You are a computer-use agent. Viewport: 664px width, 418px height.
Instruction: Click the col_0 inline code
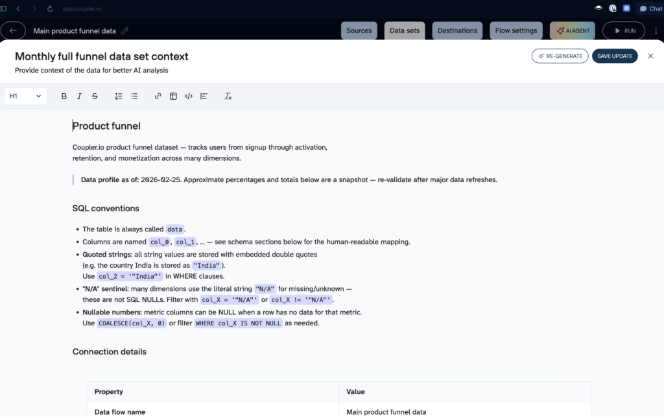coord(160,242)
